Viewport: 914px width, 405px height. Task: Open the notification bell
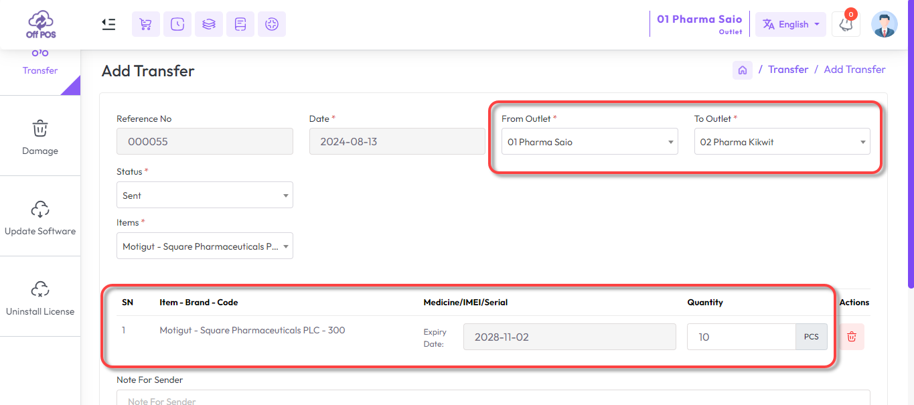click(x=845, y=24)
